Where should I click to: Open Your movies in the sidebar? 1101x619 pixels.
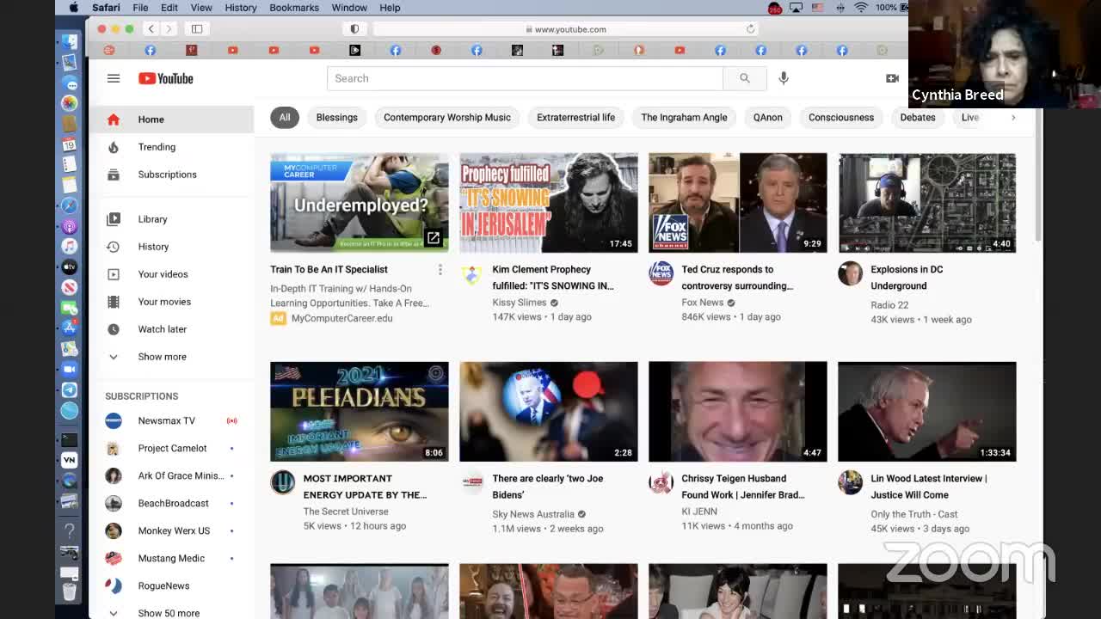click(172, 302)
